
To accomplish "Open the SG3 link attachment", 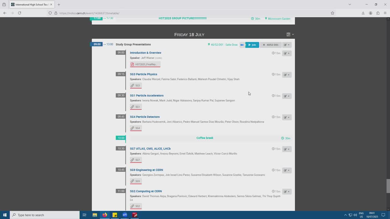I will point(136,85).
